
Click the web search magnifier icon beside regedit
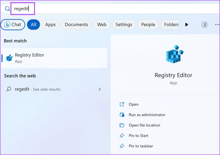pos(9,89)
